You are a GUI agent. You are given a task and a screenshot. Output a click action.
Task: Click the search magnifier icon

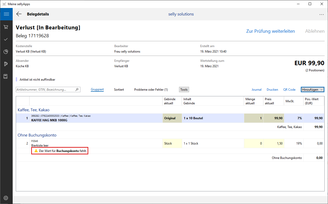(x=77, y=90)
